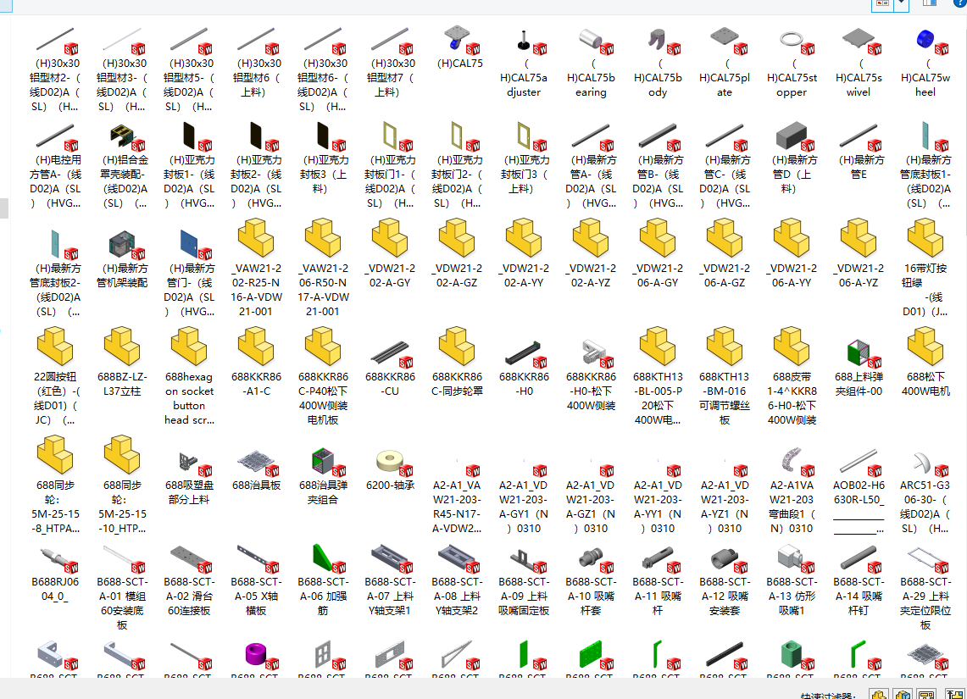Click the 688皮带1-4^KKR86-H0 file name label
967x699 pixels.
[x=792, y=398]
